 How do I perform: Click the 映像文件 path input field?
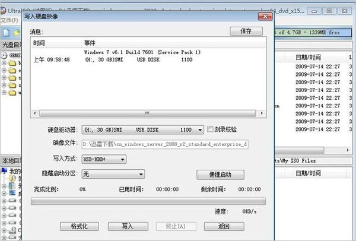(165, 144)
